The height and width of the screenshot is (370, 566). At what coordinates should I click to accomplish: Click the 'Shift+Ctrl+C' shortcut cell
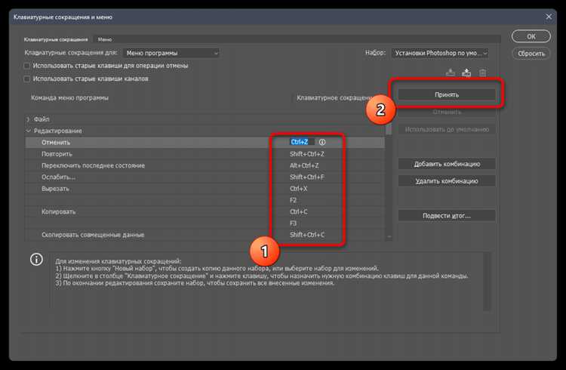pos(307,235)
